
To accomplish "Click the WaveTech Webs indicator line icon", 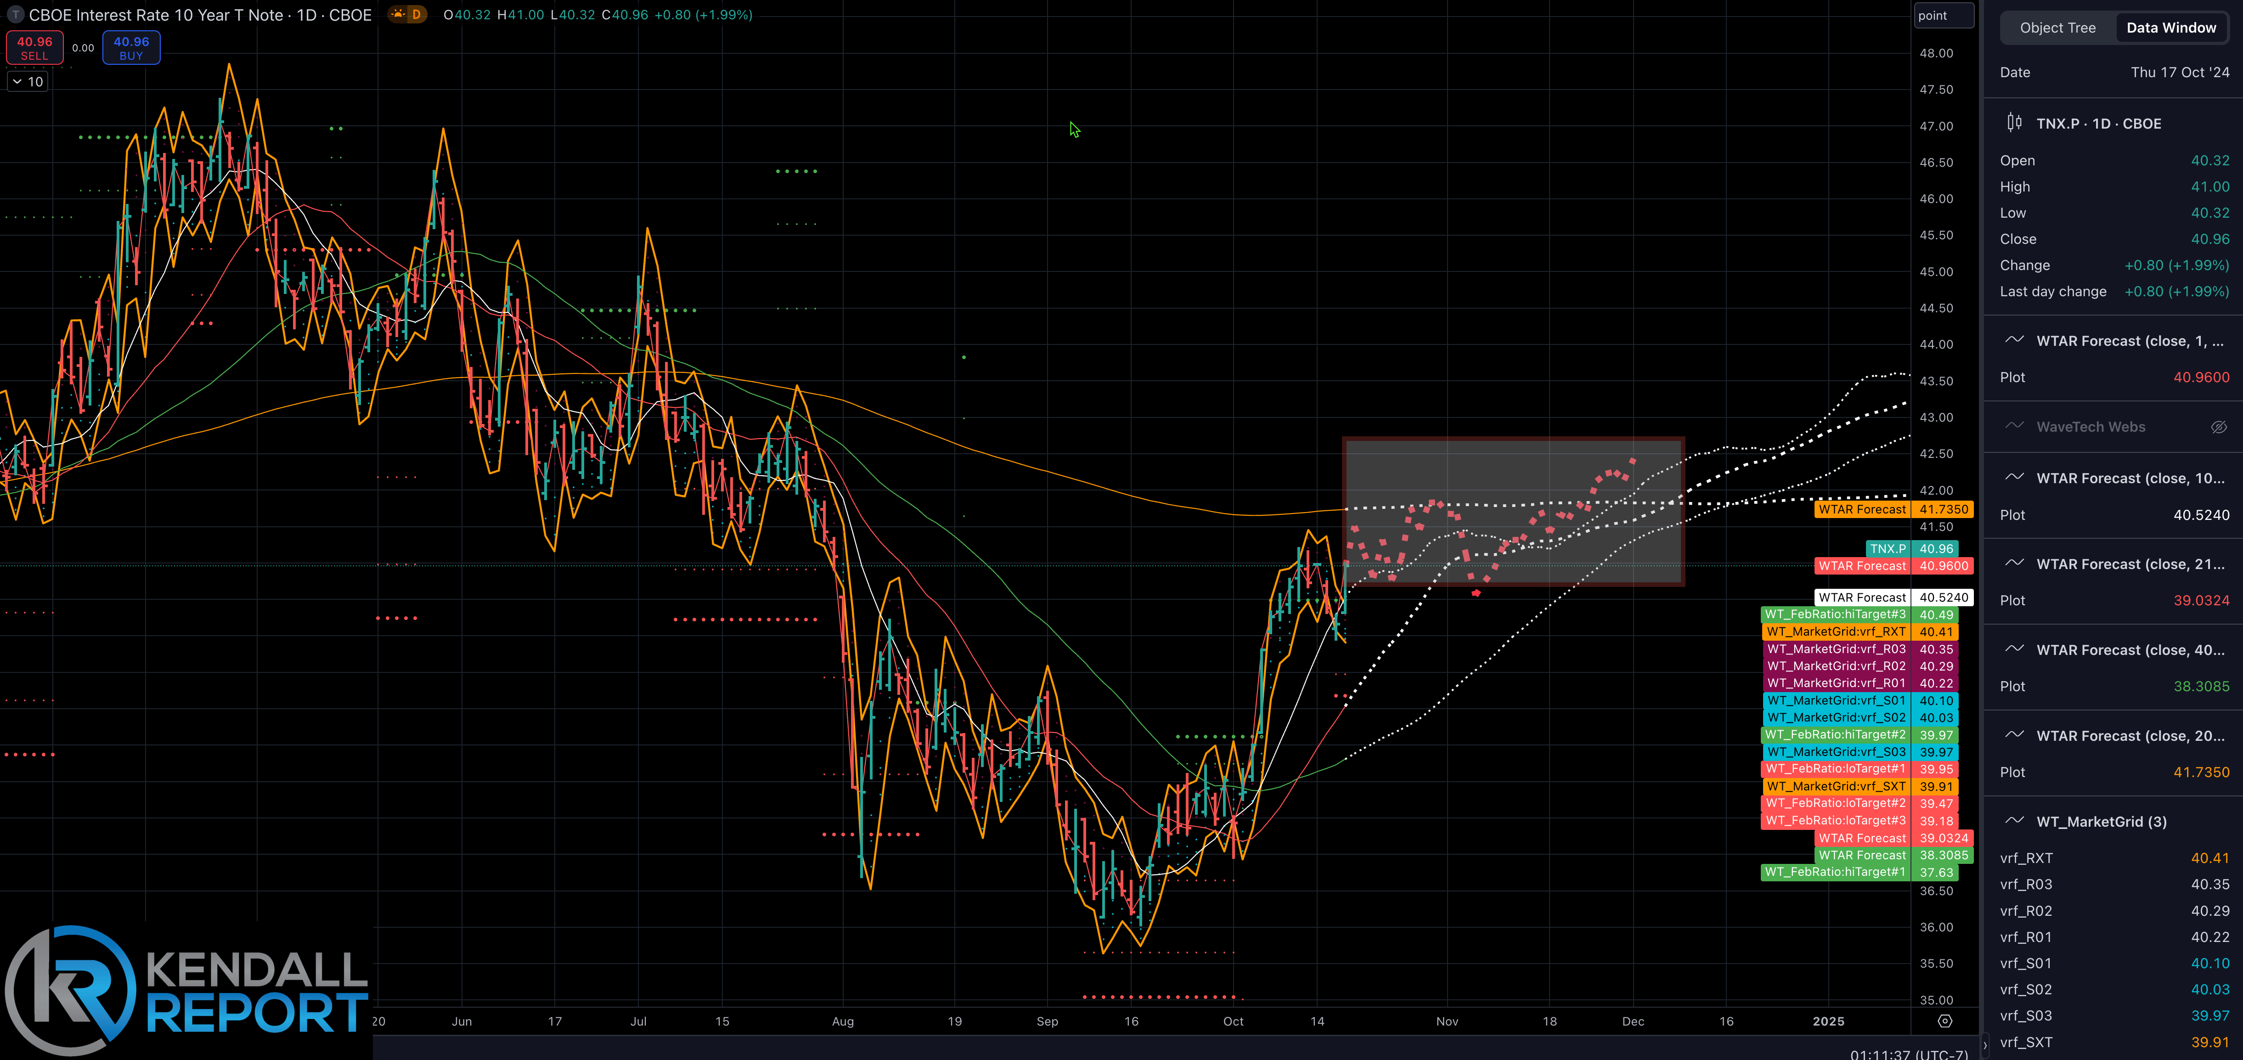I will [x=2014, y=426].
